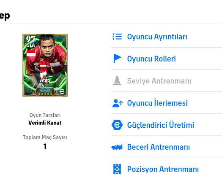Screen dimensions: 222x177
Task: Select the Atep player card
Action: coord(45,65)
